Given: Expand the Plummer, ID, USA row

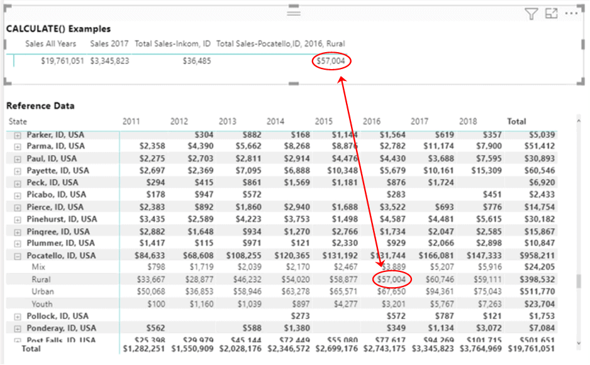Looking at the screenshot, I should [x=18, y=244].
